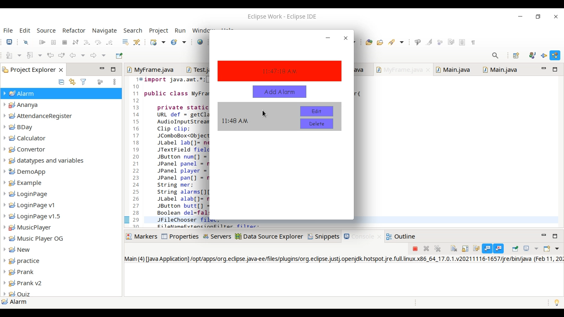
Task: Expand the Calculator project
Action: (x=4, y=138)
